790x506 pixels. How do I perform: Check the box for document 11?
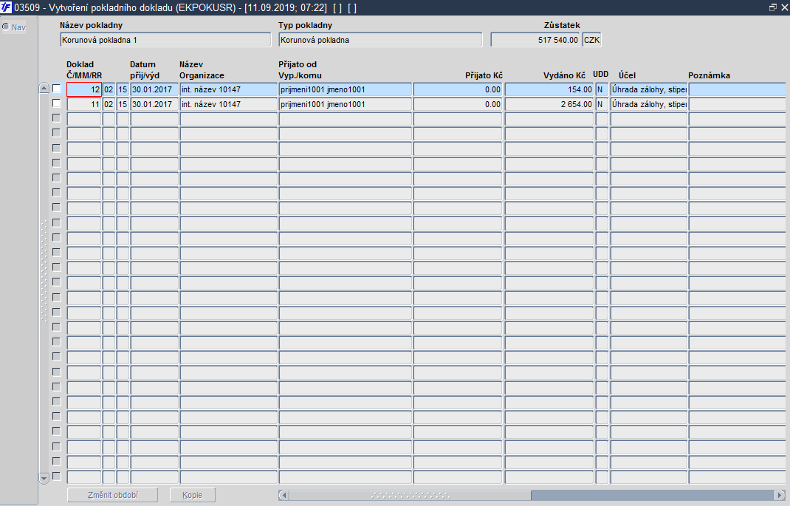56,103
